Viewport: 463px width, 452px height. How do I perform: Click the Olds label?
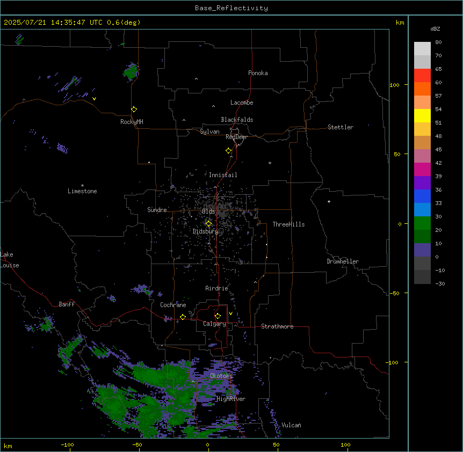[x=208, y=212]
